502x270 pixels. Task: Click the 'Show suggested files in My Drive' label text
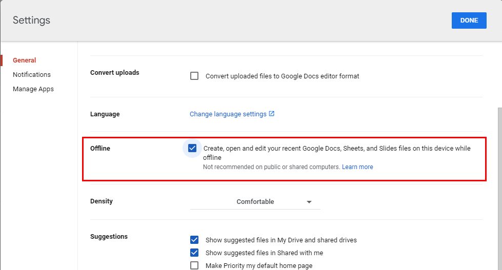(x=280, y=240)
